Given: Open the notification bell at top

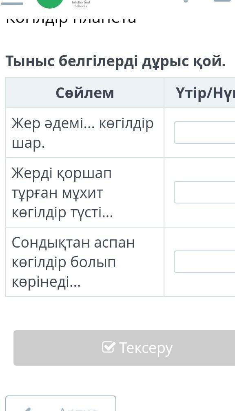Looking at the screenshot, I should [186, 1].
